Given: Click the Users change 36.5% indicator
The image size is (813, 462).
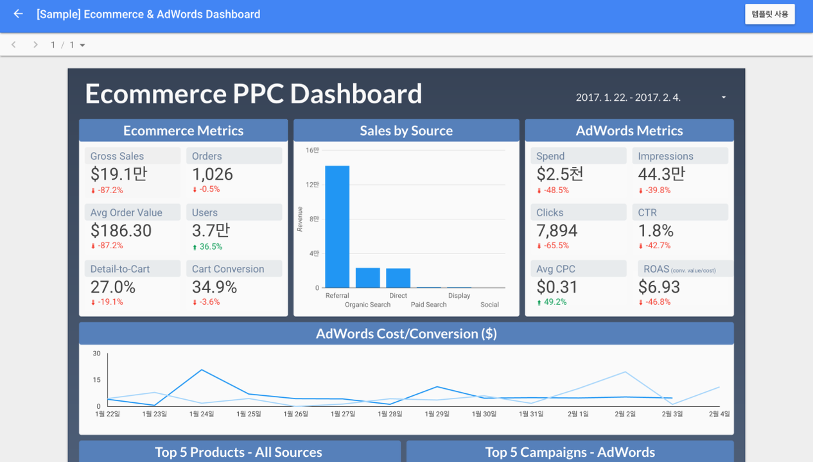Looking at the screenshot, I should coord(207,246).
